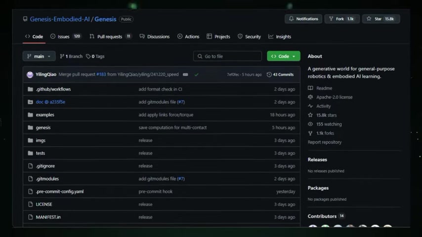Viewport: 422px width, 237px height.
Task: Open the Security tab
Action: (x=249, y=37)
